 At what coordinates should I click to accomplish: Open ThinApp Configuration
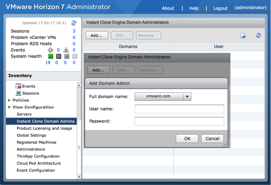coord(38,156)
